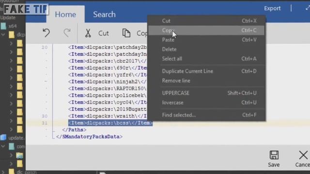This screenshot has height=174, width=310.
Task: Click the line dlcpacks:\RAPTOR150
Action: 108,88
